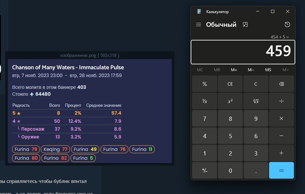Open the calculator navigation hamburger menu
305x194 pixels.
pyautogui.click(x=199, y=24)
